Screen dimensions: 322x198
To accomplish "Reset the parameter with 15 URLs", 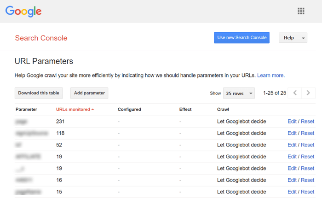I will pyautogui.click(x=307, y=192).
